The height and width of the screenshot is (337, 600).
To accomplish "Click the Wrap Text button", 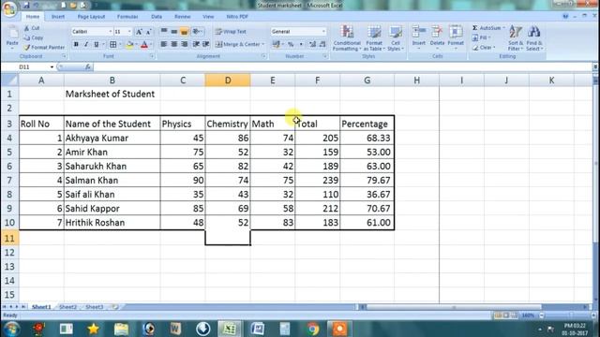I will [x=231, y=32].
